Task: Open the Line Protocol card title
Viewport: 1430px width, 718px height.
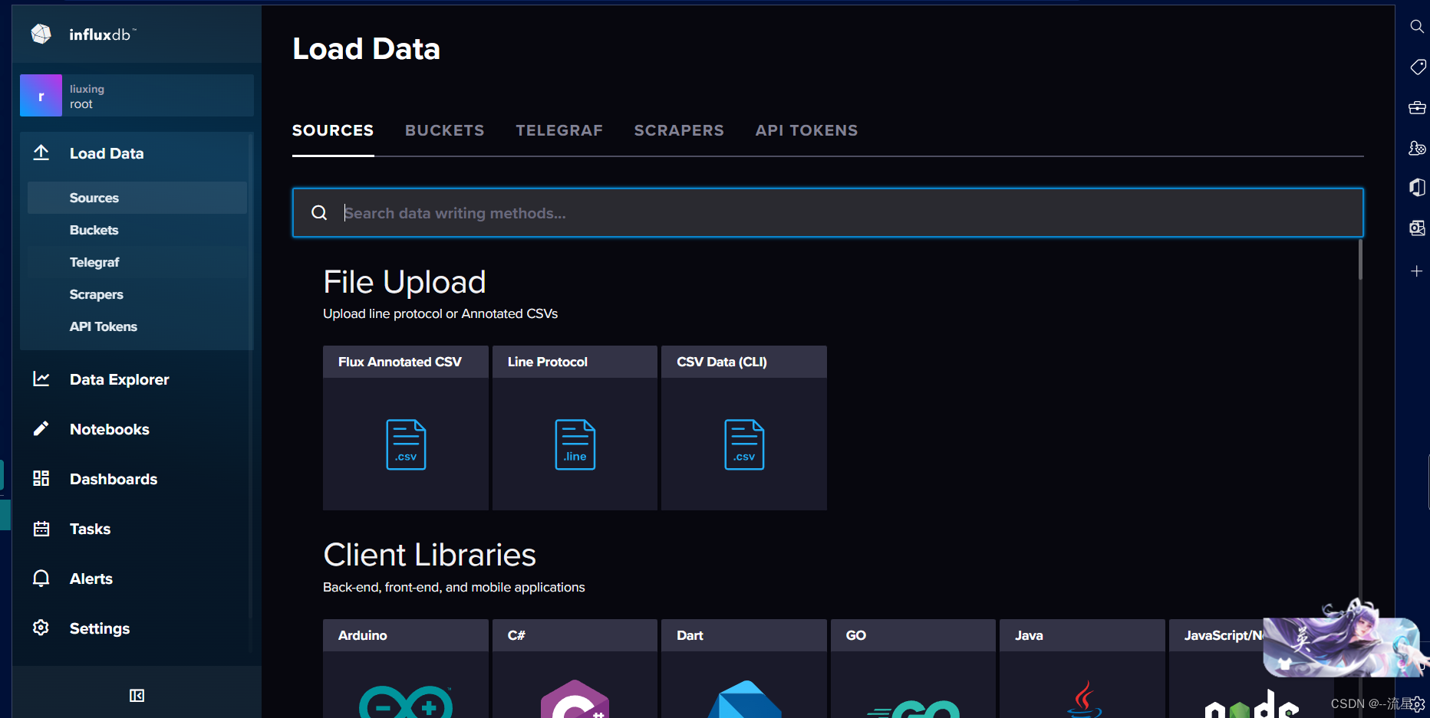Action: [x=548, y=362]
